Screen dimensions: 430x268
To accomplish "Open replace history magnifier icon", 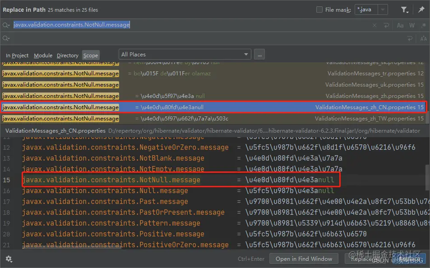I will (6, 38).
